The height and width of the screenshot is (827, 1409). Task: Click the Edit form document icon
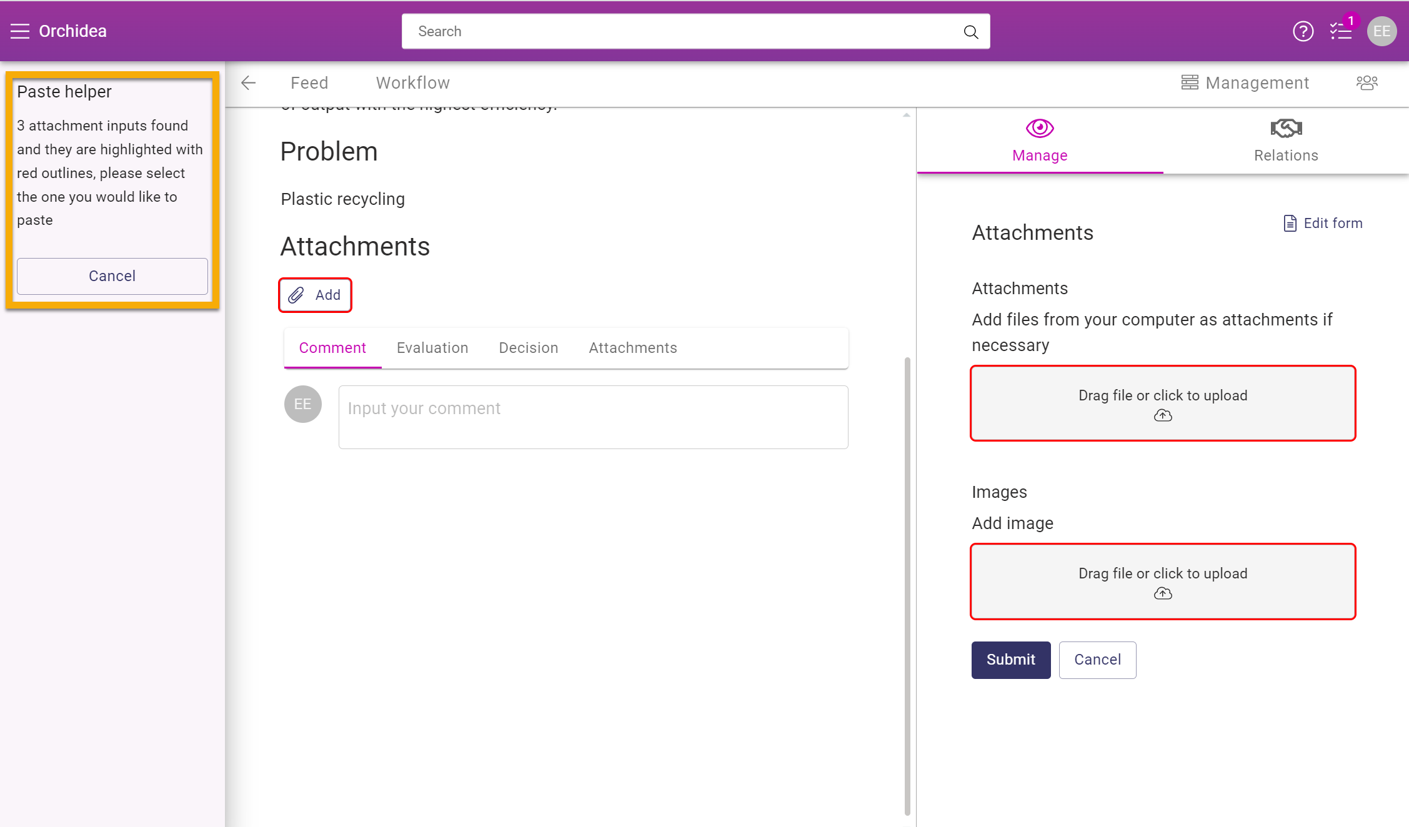coord(1290,223)
